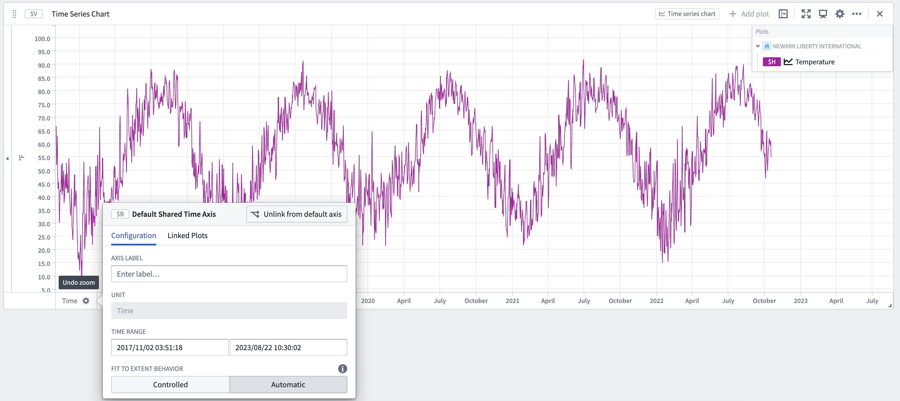Click Unlink from default axis
This screenshot has height=401, width=900.
(x=296, y=214)
